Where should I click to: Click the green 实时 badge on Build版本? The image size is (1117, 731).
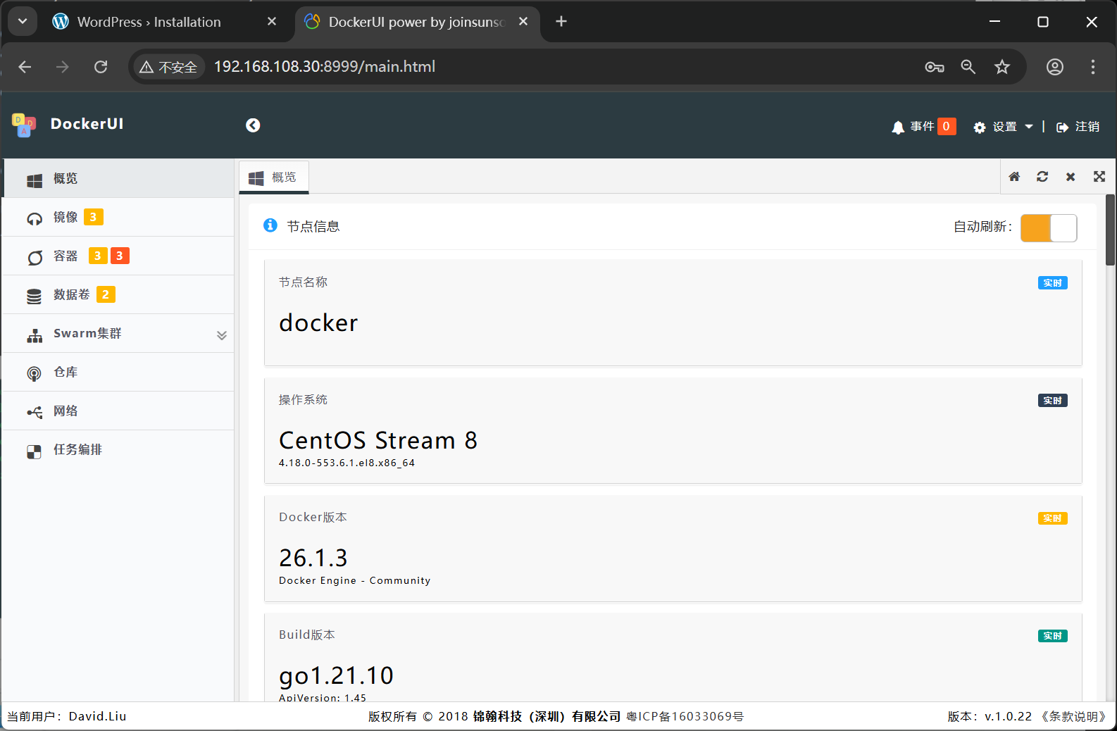point(1053,636)
